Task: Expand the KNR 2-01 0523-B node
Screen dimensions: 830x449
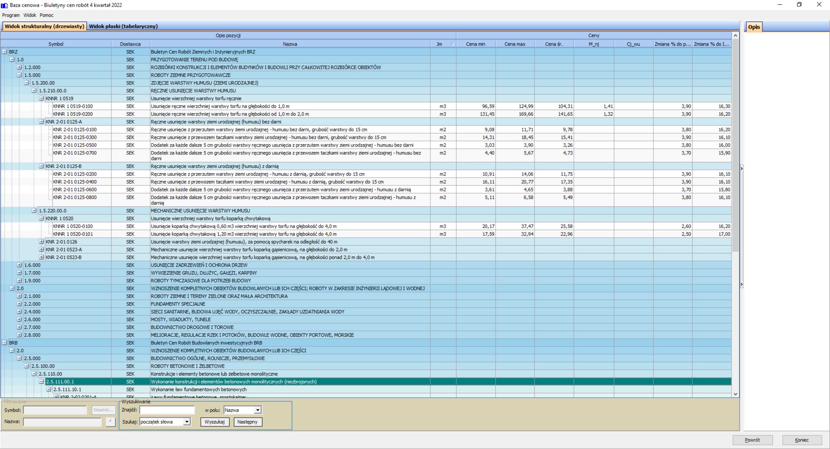Action: pos(41,257)
